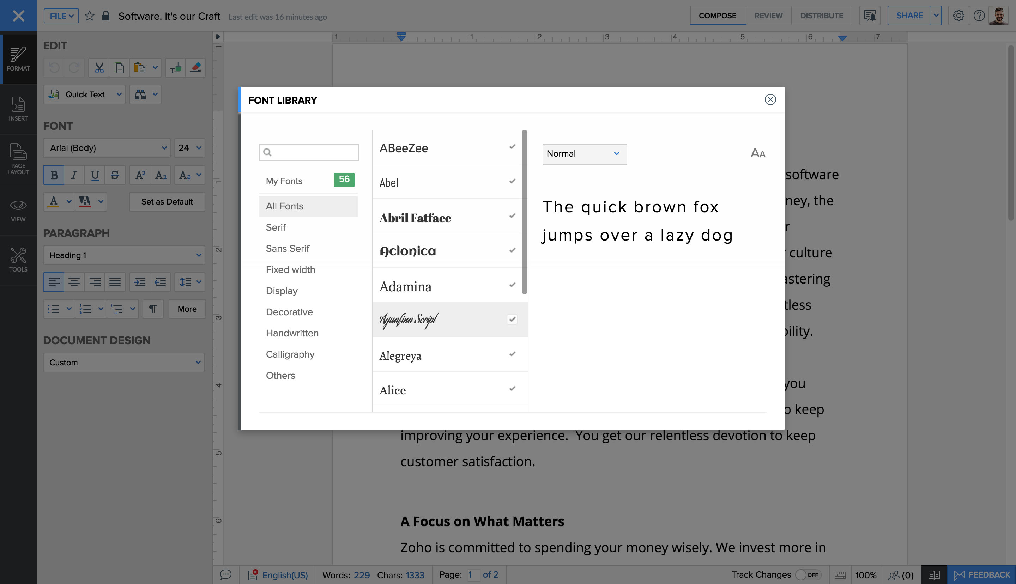Toggle Track Changes switch
The width and height of the screenshot is (1016, 584).
click(x=808, y=575)
